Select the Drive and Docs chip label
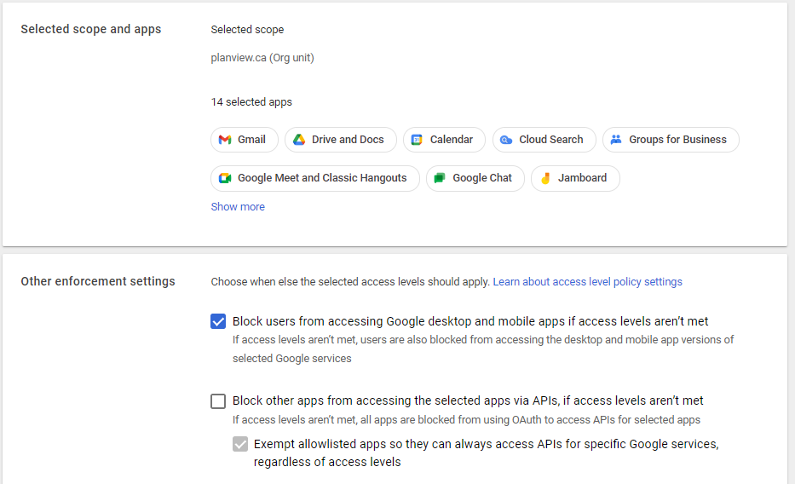 348,140
